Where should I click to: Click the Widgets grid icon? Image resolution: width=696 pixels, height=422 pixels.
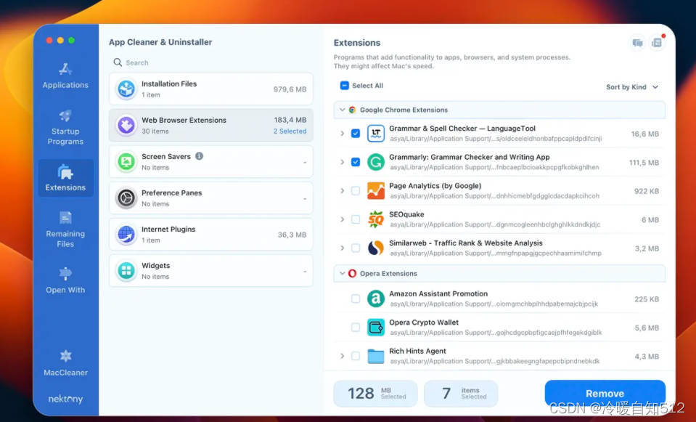pyautogui.click(x=126, y=270)
